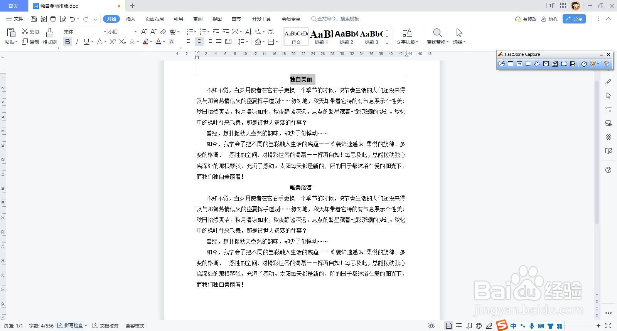Click the Sort (A-Z) icon
This screenshot has height=331, width=617.
[248, 32]
